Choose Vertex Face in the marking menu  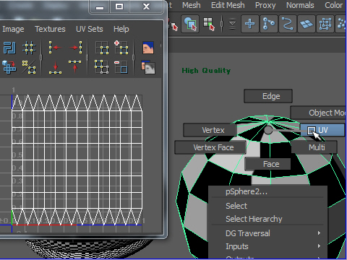click(x=210, y=147)
